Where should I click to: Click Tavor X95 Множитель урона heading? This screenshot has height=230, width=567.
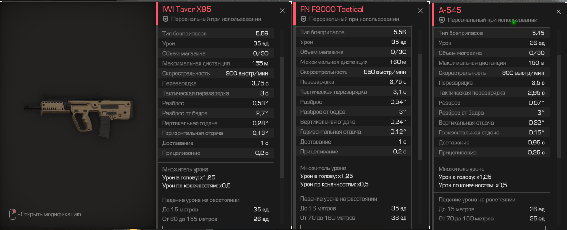pyautogui.click(x=185, y=169)
